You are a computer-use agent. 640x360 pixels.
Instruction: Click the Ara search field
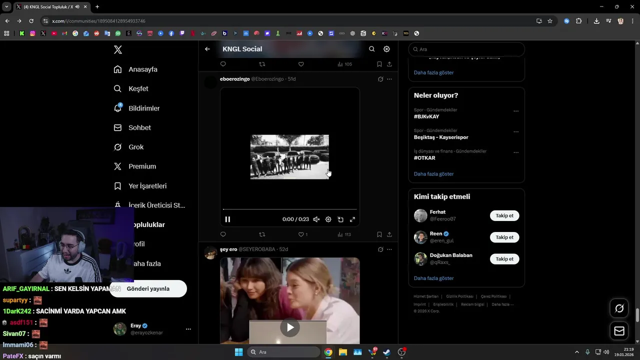tap(466, 49)
